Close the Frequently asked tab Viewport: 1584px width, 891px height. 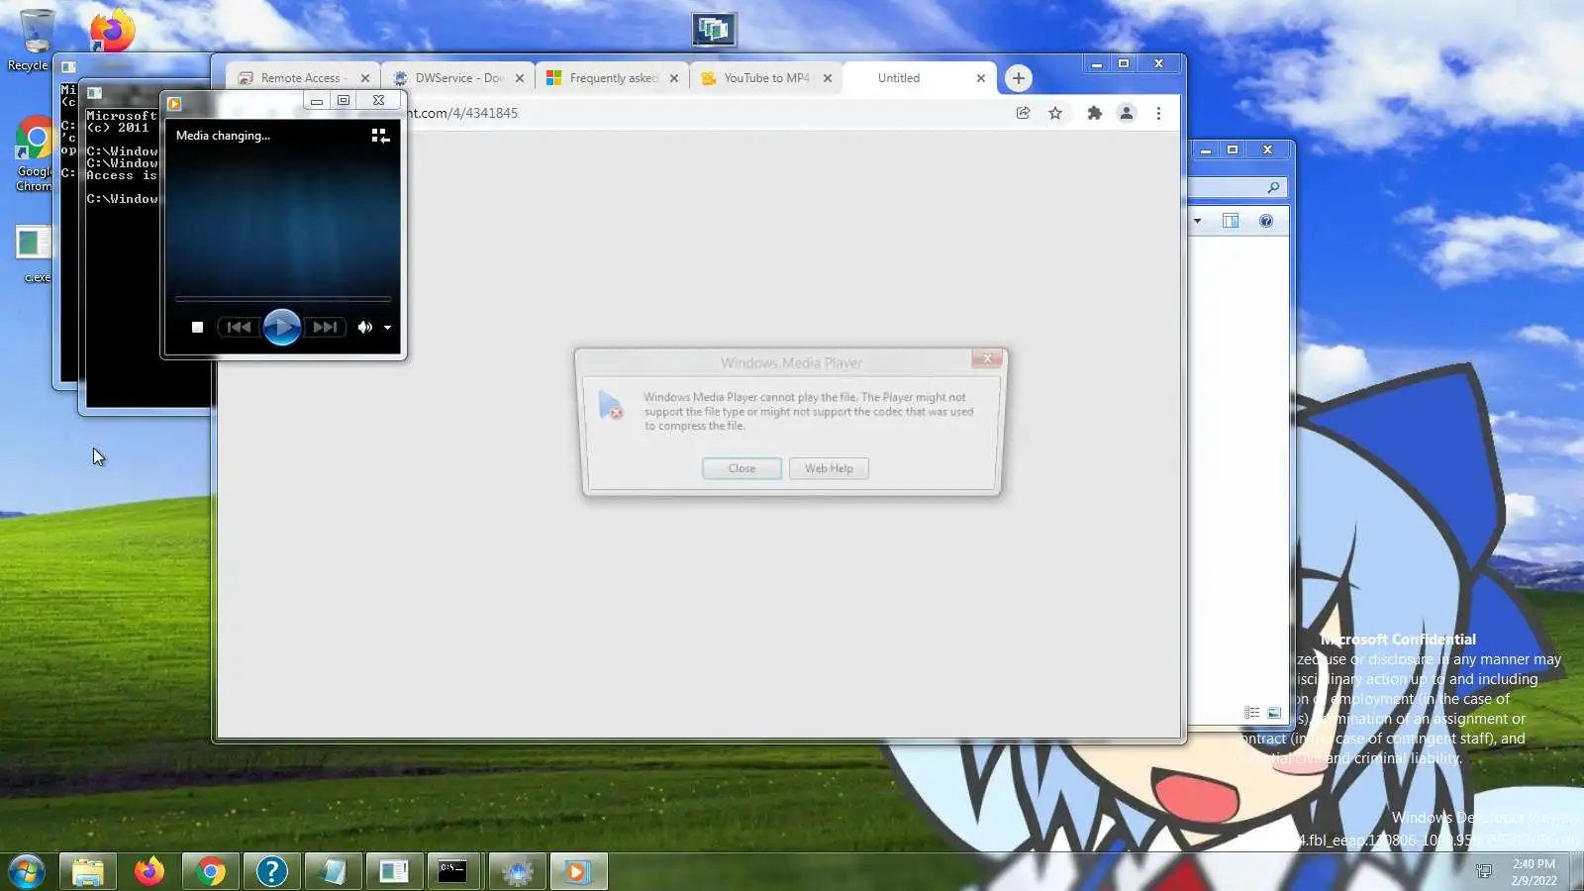(x=674, y=78)
